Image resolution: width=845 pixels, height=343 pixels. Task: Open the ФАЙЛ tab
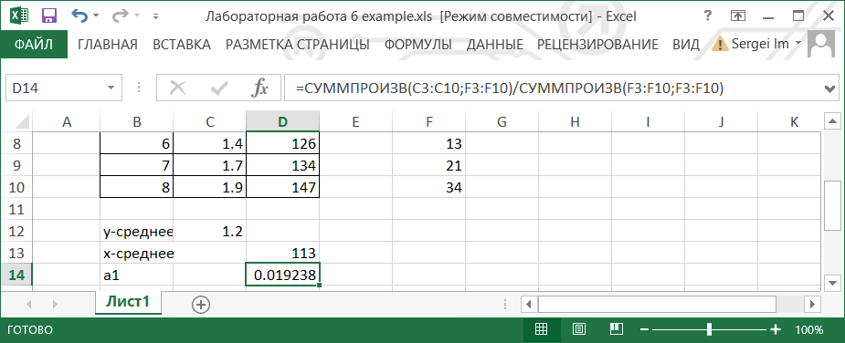[x=34, y=44]
